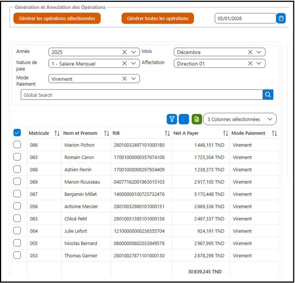The width and height of the screenshot is (295, 283).
Task: Click the blue search magnifier button
Action: pyautogui.click(x=268, y=94)
